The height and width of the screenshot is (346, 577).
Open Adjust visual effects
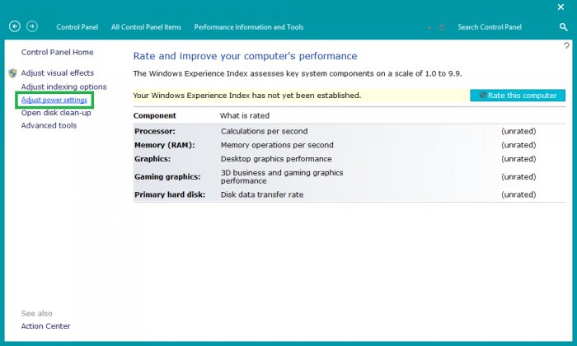[x=58, y=72]
